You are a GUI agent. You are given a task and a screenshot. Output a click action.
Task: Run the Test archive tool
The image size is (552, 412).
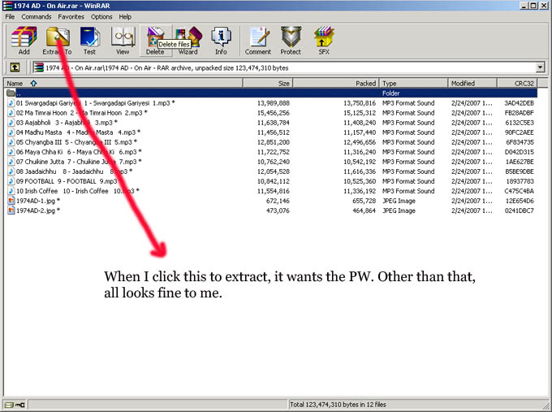[90, 40]
